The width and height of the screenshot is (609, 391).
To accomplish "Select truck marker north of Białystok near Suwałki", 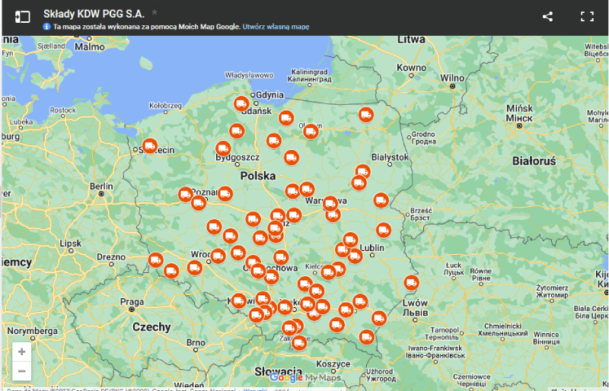I will [x=366, y=115].
